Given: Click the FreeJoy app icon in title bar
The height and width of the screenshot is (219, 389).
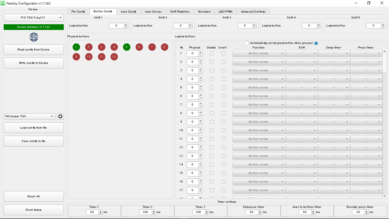Looking at the screenshot, I should click(x=3, y=3).
